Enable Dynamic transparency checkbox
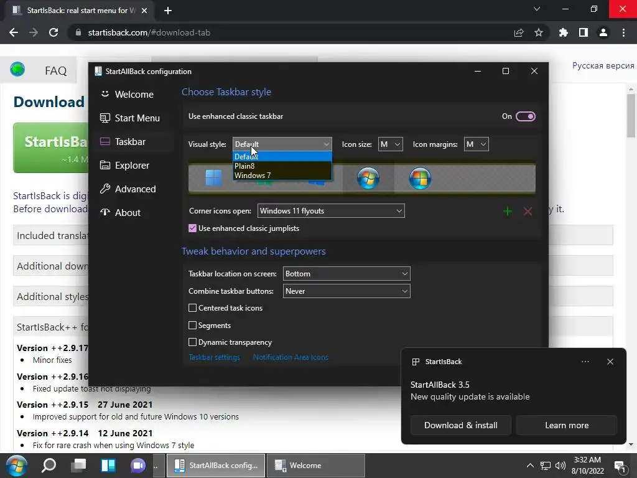 pyautogui.click(x=193, y=342)
